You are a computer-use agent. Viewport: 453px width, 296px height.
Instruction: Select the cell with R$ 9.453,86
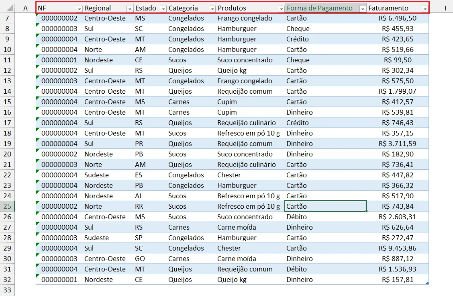click(398, 248)
